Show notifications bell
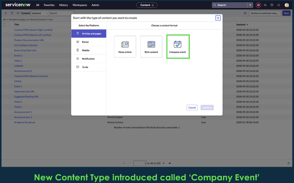The height and width of the screenshot is (183, 294). [279, 5]
